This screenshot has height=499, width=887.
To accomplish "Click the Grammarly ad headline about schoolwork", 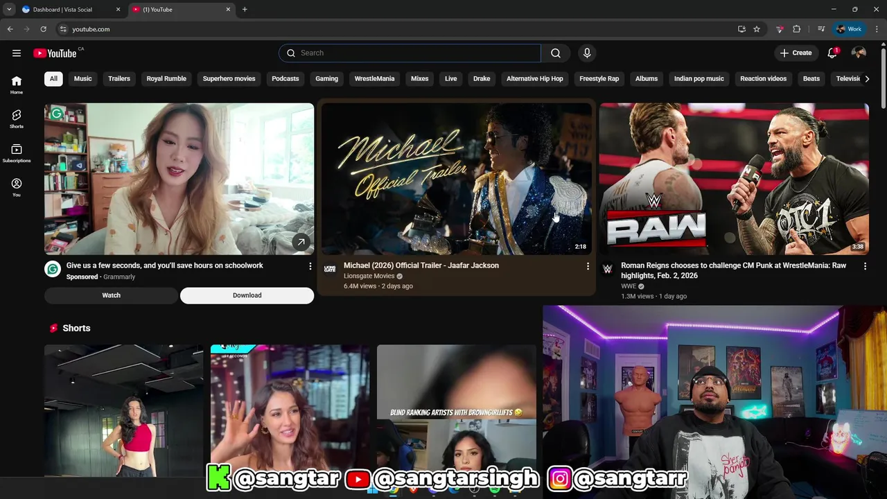I will (165, 265).
